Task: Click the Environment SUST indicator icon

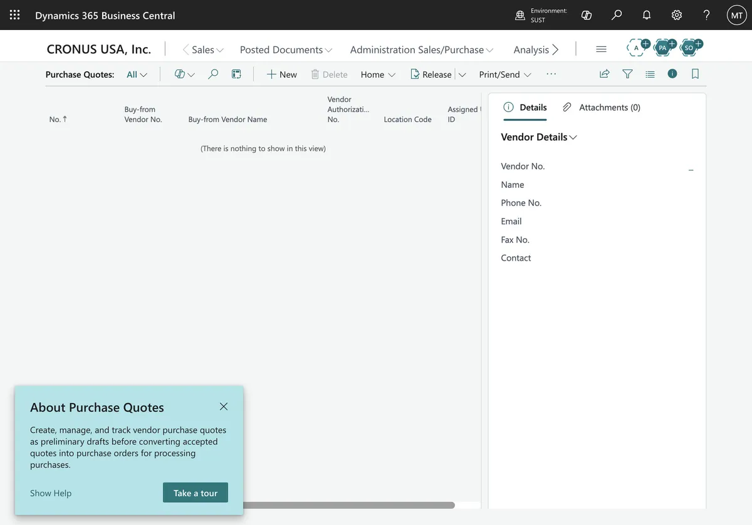Action: click(520, 15)
